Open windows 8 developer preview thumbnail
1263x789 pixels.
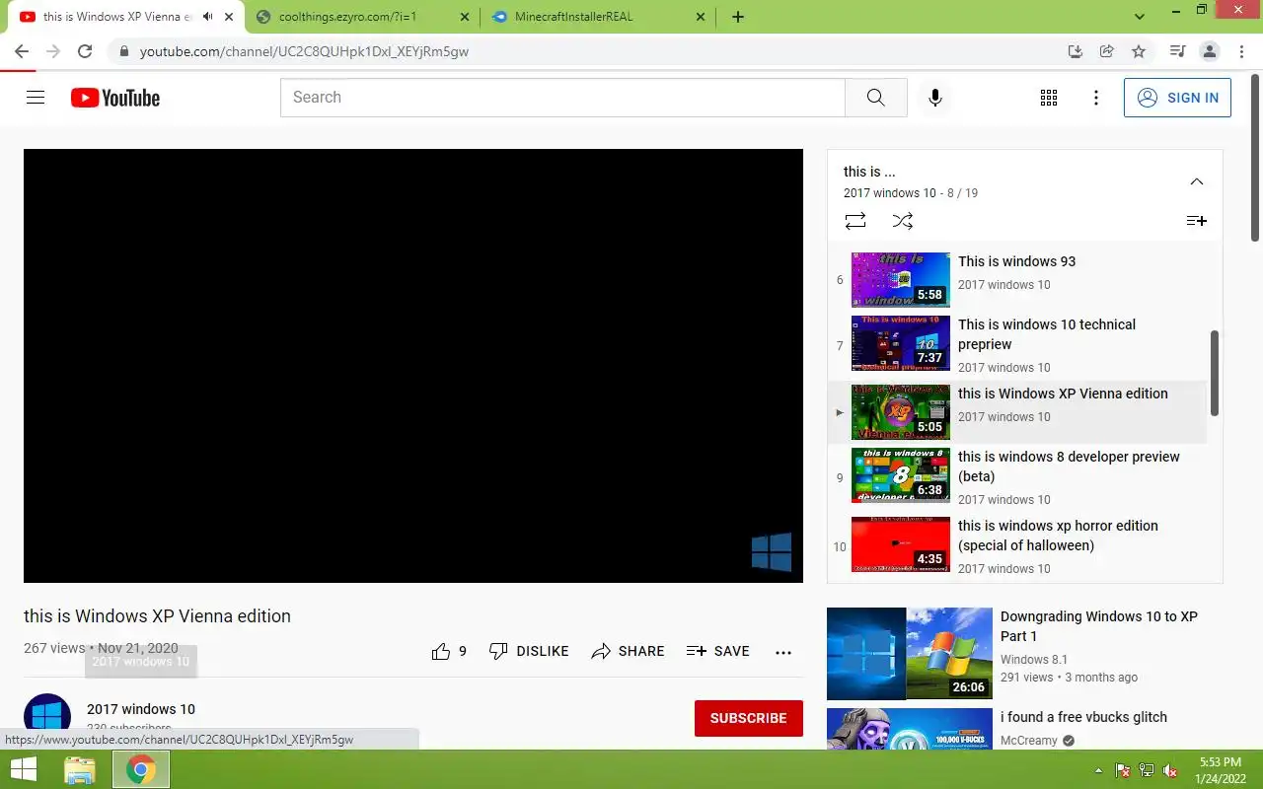coord(901,475)
